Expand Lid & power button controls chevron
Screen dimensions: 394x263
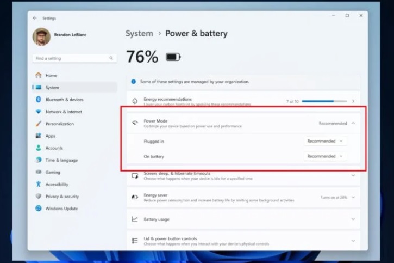[353, 241]
